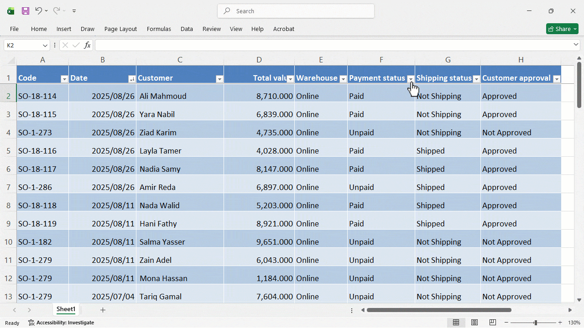Click the horizontal scroll right arrow
Image resolution: width=584 pixels, height=328 pixels.
[x=570, y=310]
